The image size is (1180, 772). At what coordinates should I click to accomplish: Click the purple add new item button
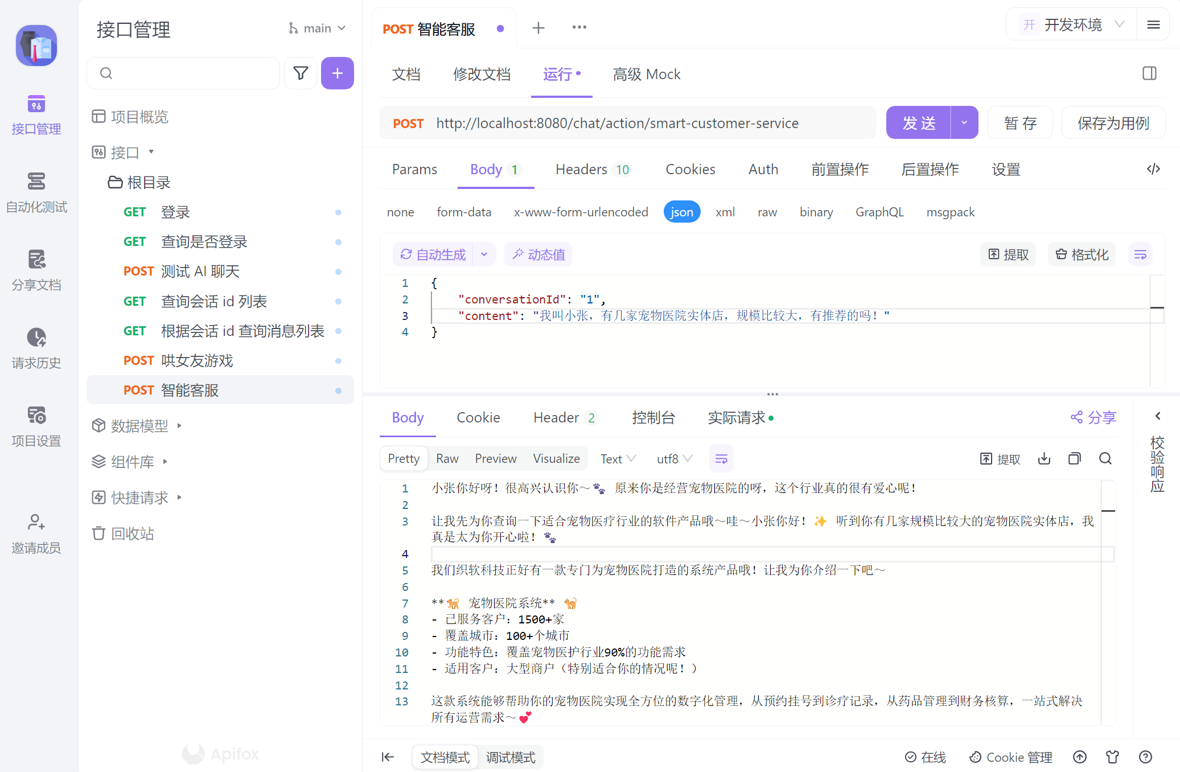337,73
